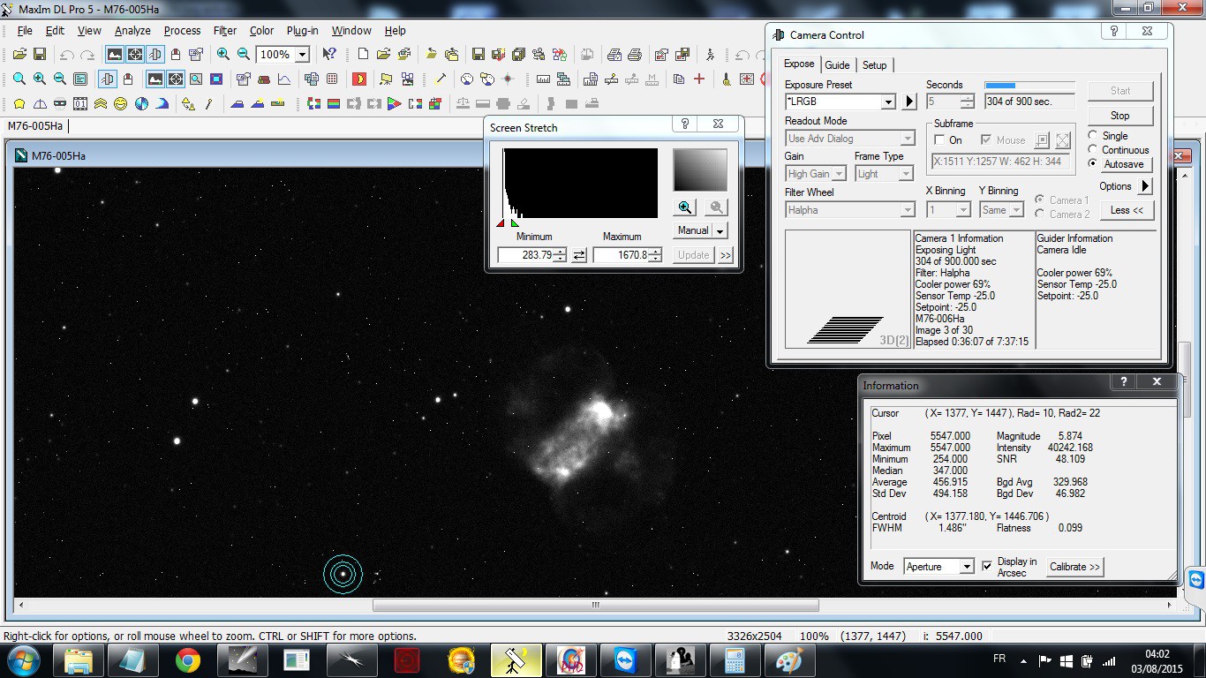Click the print icon in toolbar
This screenshot has width=1206, height=678.
[x=635, y=55]
